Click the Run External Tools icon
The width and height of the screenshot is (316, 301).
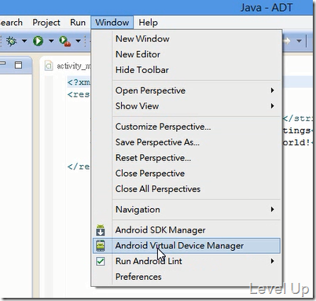64,41
